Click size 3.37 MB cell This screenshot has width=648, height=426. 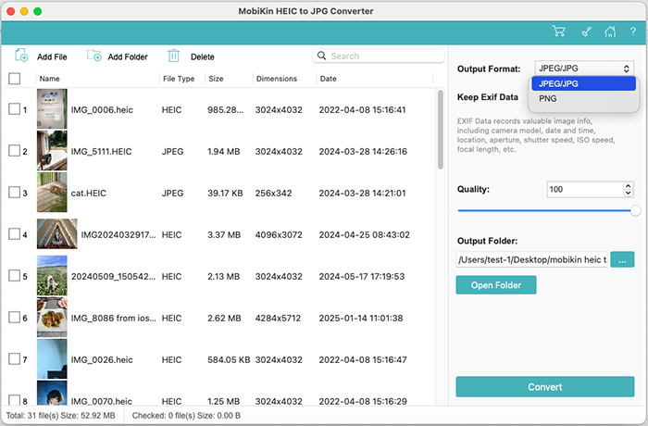point(224,235)
